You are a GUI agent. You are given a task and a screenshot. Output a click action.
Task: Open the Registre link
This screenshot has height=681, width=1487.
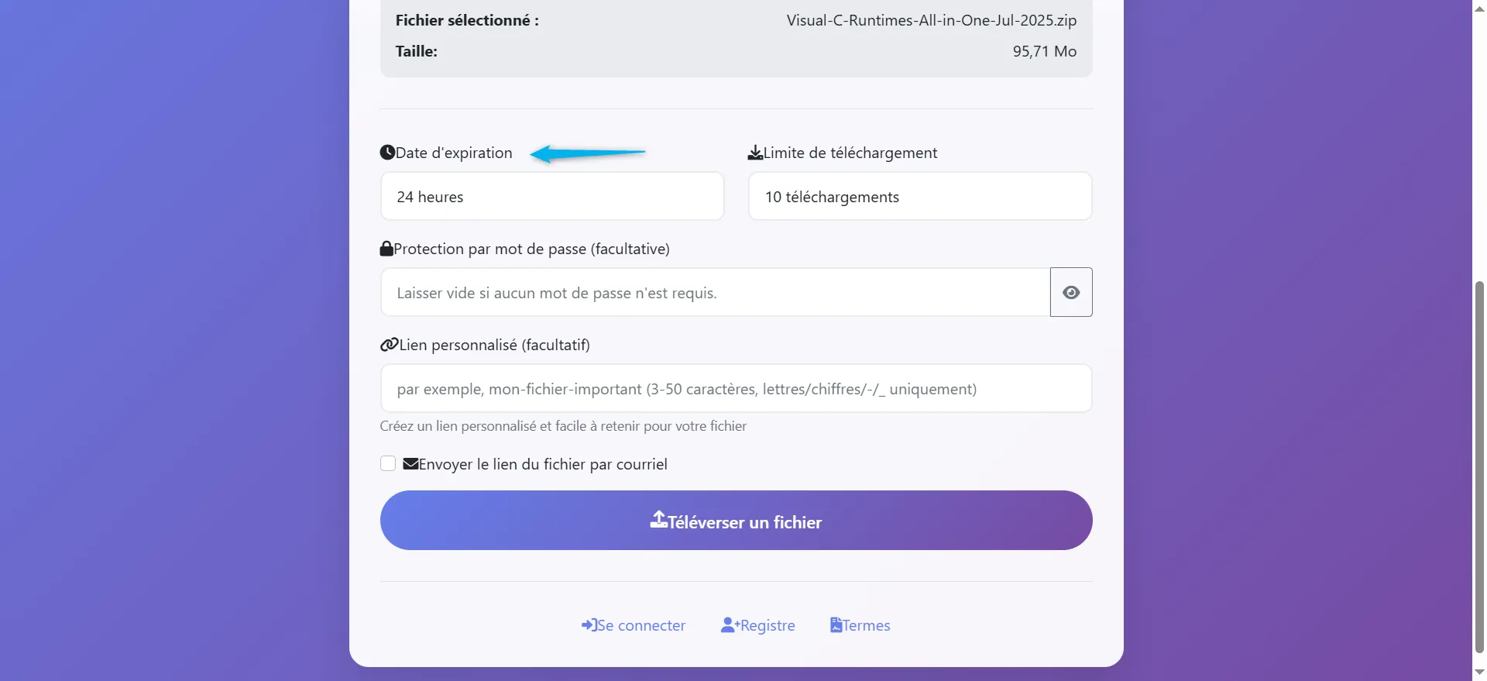coord(757,625)
